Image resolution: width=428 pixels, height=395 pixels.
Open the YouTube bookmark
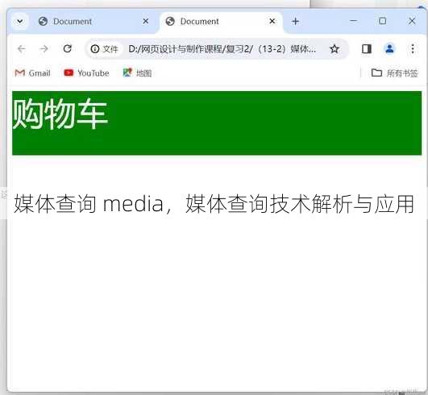pyautogui.click(x=86, y=73)
